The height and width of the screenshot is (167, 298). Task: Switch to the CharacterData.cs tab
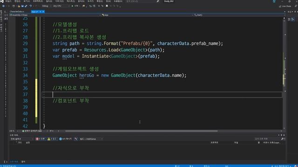click(17, 12)
